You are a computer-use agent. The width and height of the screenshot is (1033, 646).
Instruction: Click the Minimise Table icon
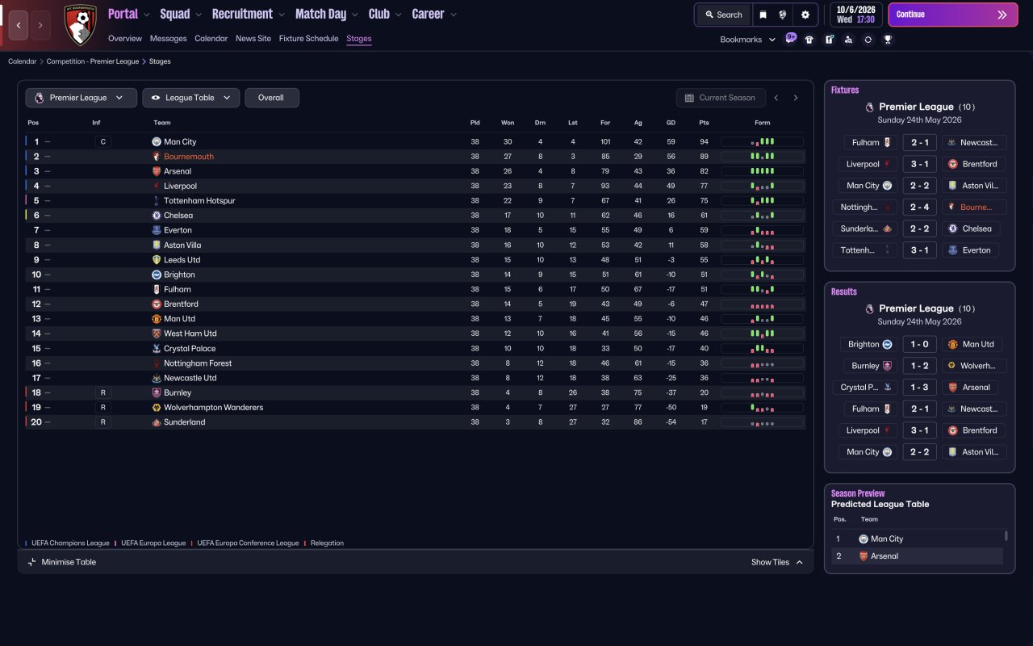(32, 562)
